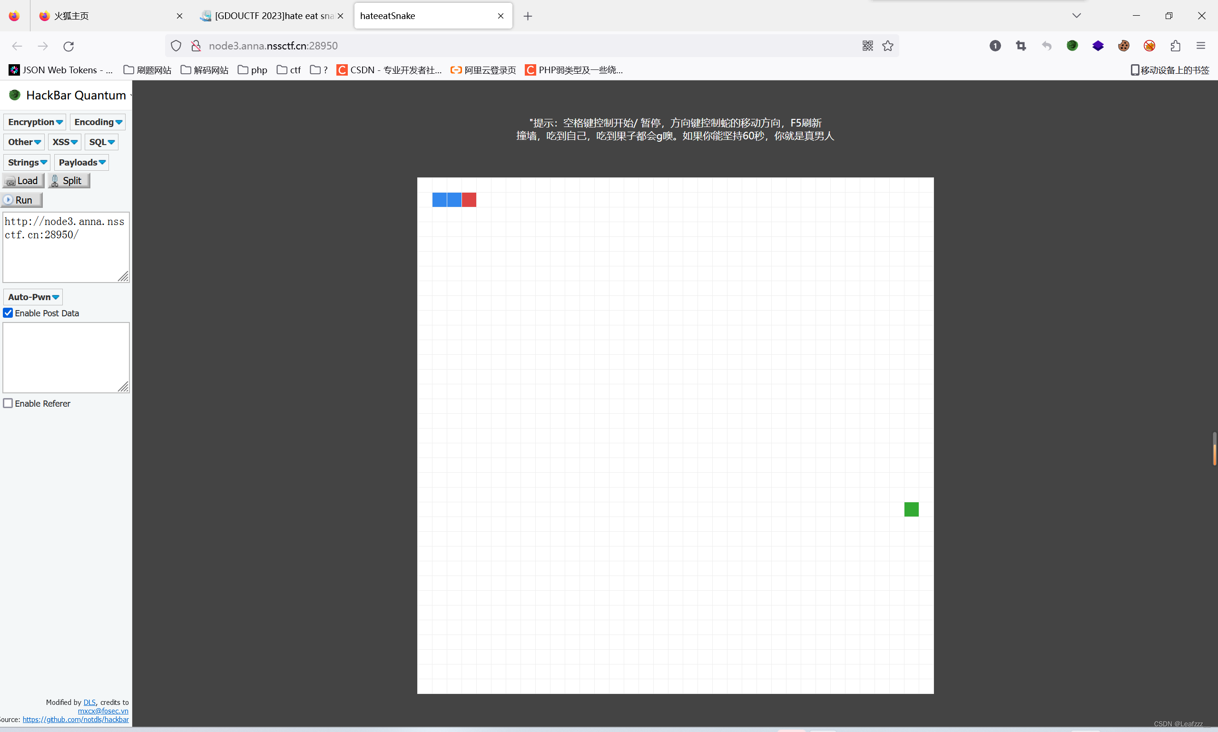The width and height of the screenshot is (1218, 732).
Task: Open the HackBar green toolbar icon
Action: pos(1073,46)
